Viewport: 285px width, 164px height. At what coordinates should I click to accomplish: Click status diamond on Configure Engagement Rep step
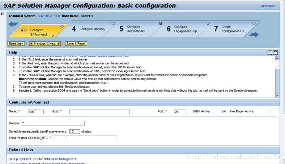pyautogui.click(x=208, y=23)
